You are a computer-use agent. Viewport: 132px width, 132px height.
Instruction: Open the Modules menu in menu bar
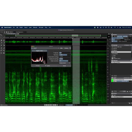click(x=35, y=27)
